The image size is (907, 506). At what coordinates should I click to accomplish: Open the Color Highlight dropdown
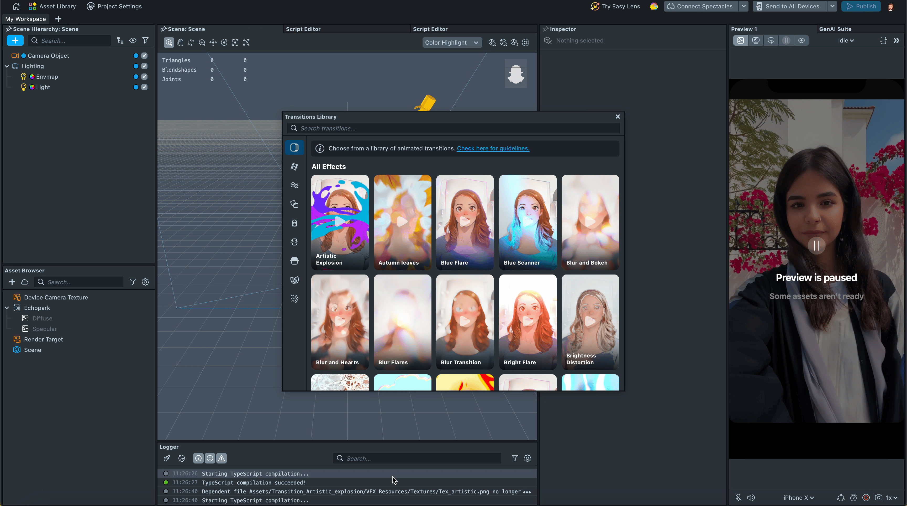[451, 43]
